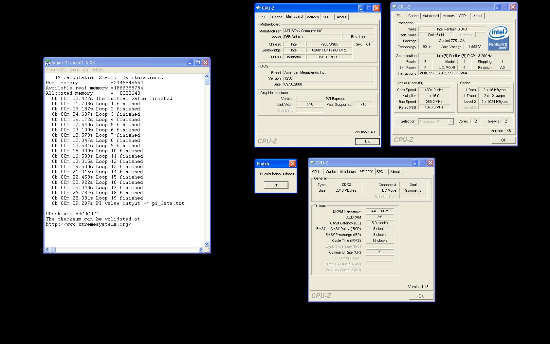Click the CPU-Z Mainboard window title icon

[x=258, y=8]
